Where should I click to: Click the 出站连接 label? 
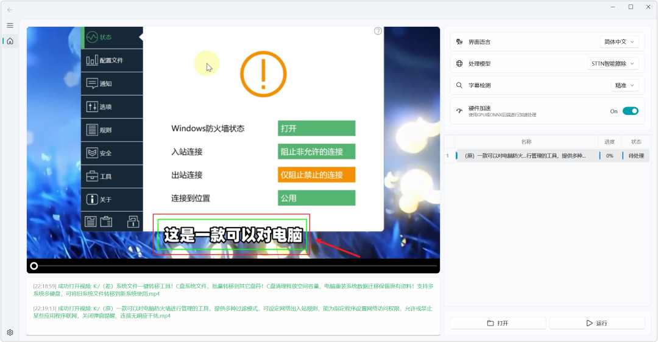[x=187, y=175]
